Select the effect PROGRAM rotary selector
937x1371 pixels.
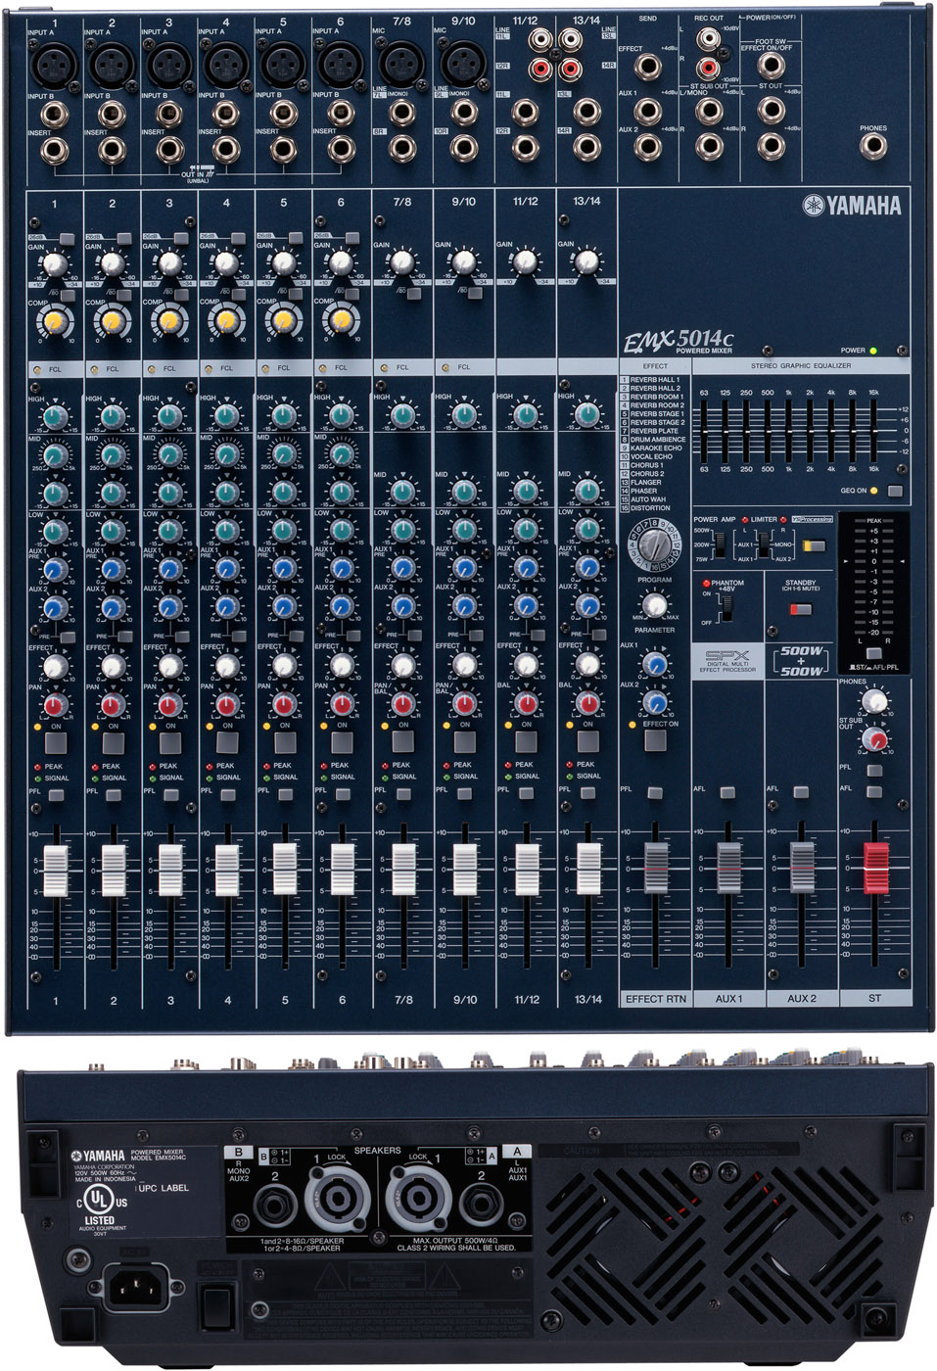[654, 543]
